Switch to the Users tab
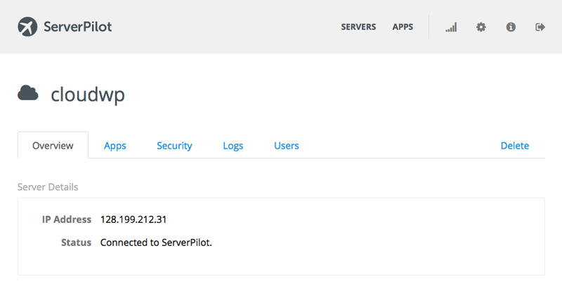This screenshot has width=562, height=281. (287, 146)
